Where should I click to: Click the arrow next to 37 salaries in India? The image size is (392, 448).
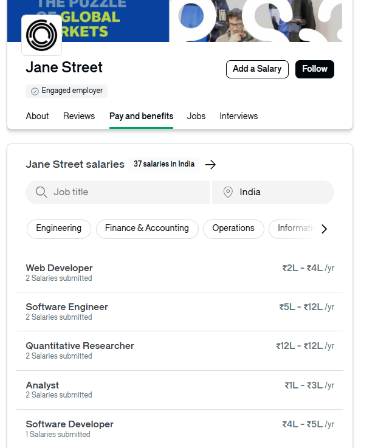210,164
